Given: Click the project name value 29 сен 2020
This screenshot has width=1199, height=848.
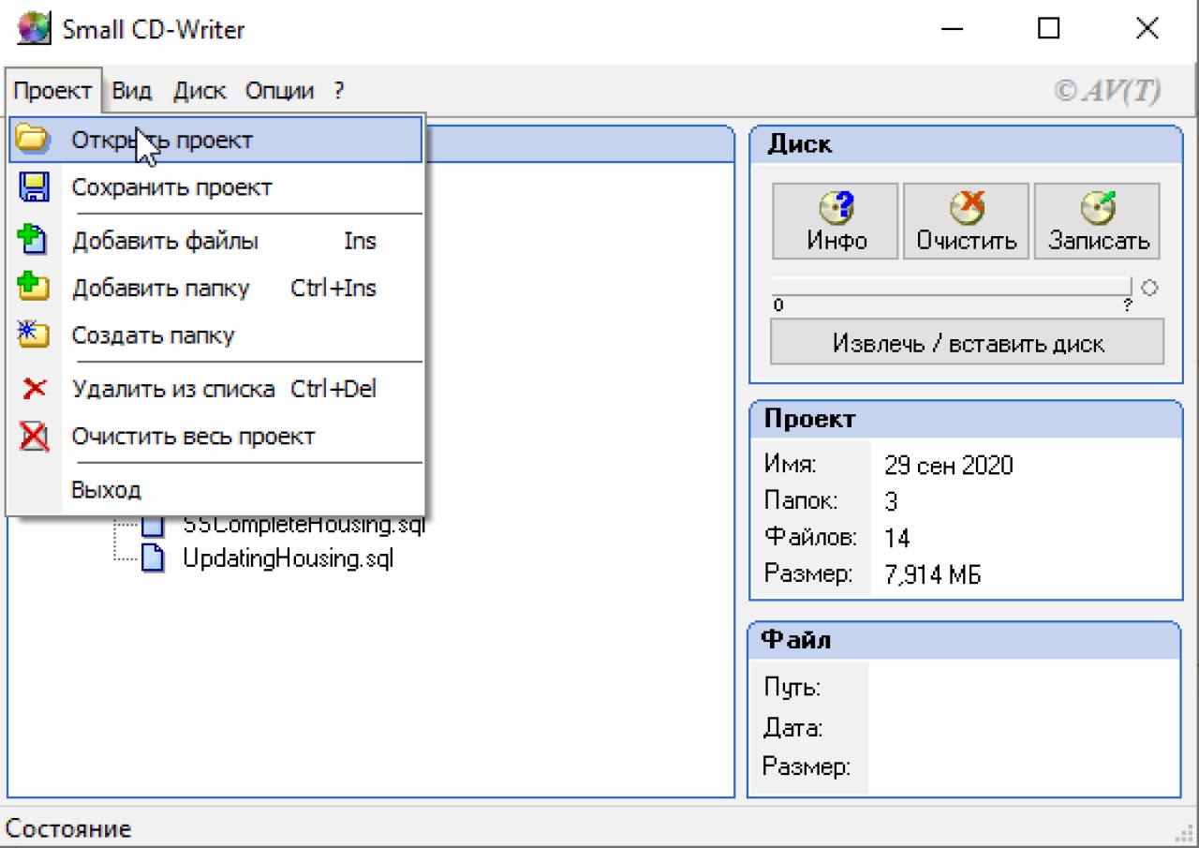Looking at the screenshot, I should click(x=948, y=466).
